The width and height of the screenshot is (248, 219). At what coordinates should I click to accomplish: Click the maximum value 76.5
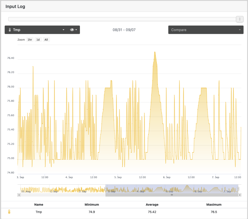(x=214, y=212)
